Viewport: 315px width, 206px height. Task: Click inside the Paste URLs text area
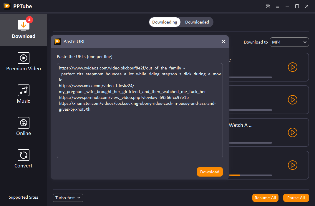click(140, 135)
